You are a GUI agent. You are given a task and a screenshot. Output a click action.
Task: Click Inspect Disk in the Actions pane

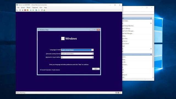coord(125,38)
